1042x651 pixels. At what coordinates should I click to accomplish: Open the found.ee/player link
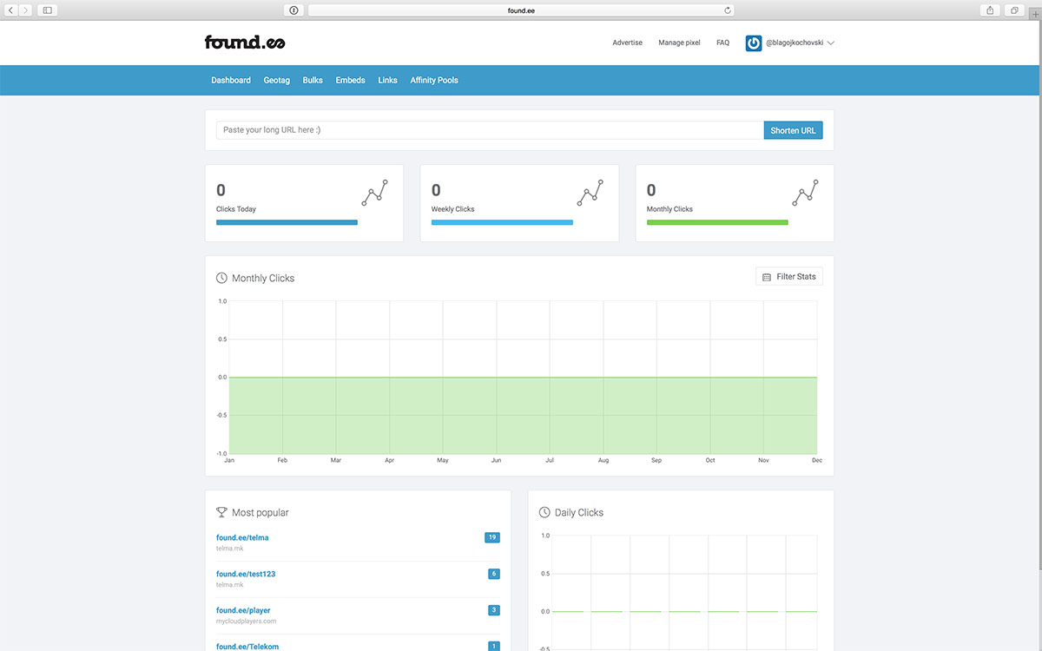(243, 610)
